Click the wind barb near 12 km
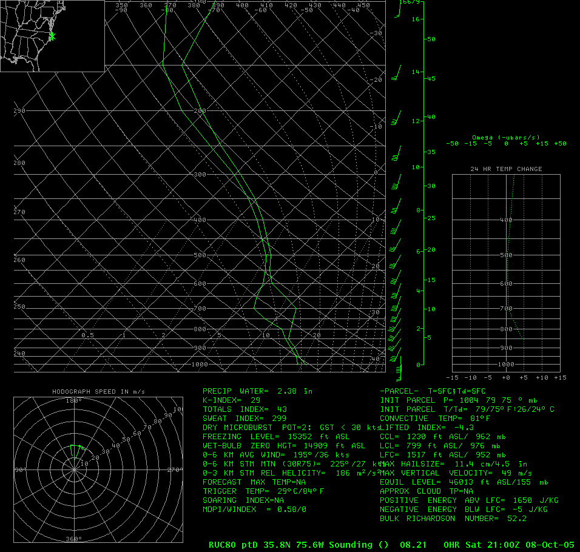Image resolution: width=580 pixels, height=552 pixels. 396,118
